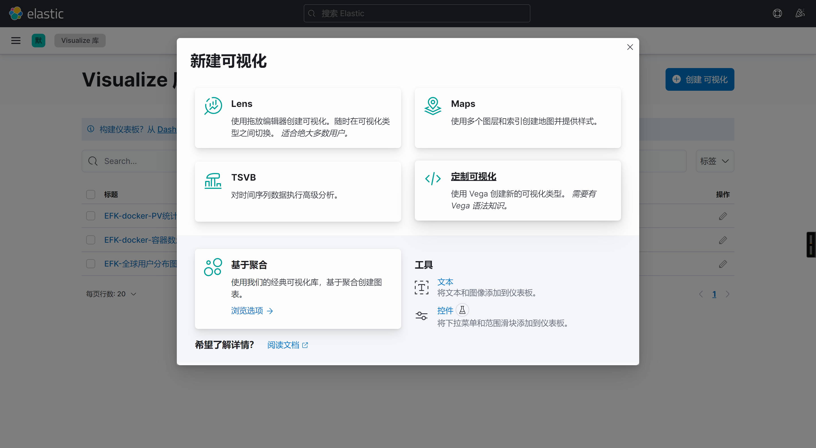Open the 阅读文档 link
816x448 pixels.
(x=283, y=345)
